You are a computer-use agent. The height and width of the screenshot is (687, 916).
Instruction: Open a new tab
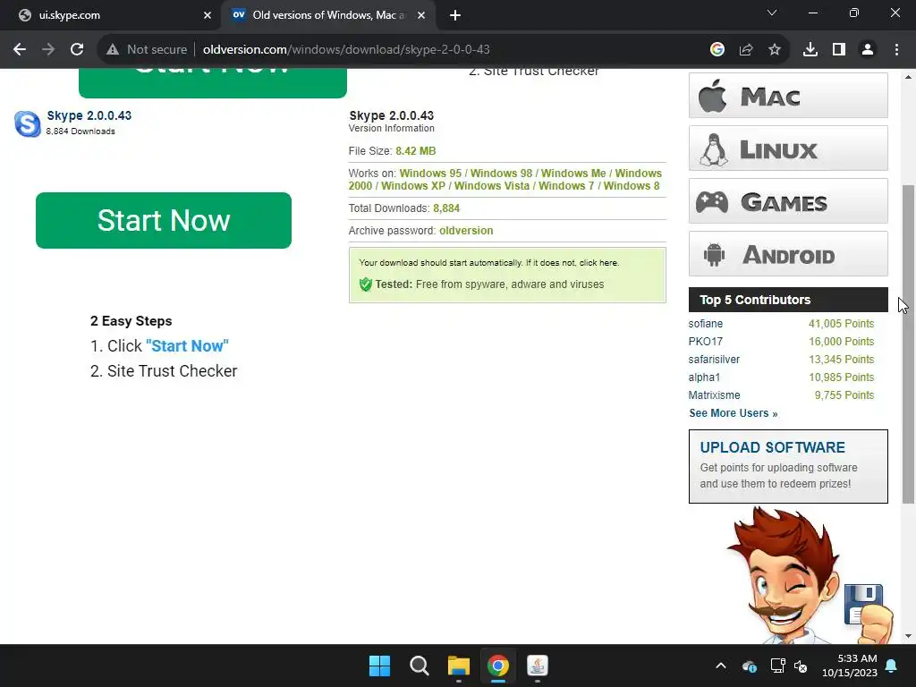(455, 16)
